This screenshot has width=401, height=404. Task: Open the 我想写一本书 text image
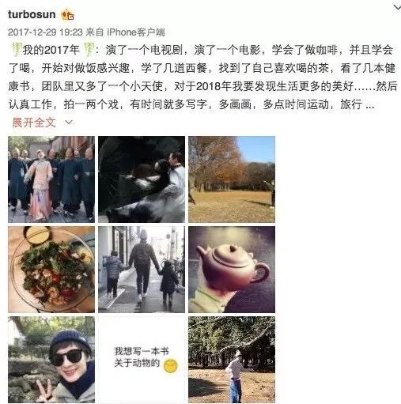(142, 360)
